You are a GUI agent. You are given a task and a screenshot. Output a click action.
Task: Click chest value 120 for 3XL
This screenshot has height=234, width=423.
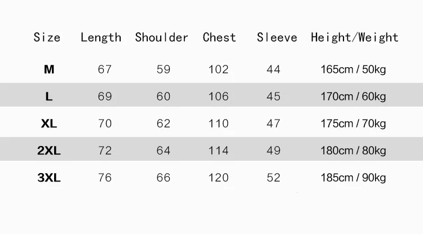point(218,178)
